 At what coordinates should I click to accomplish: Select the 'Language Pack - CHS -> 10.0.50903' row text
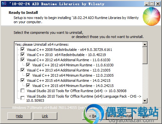[84, 98]
